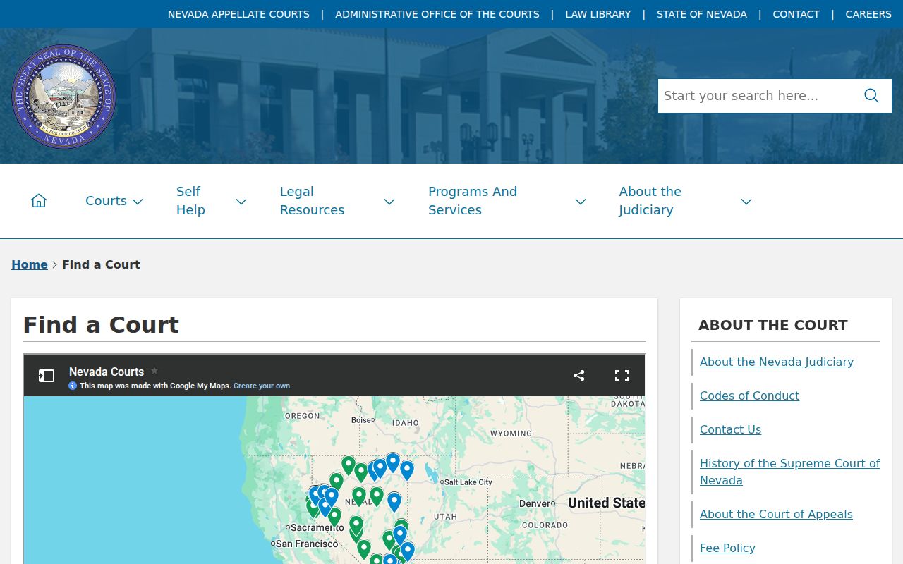Open Programs And Services menu item
This screenshot has width=903, height=564.
(x=473, y=201)
